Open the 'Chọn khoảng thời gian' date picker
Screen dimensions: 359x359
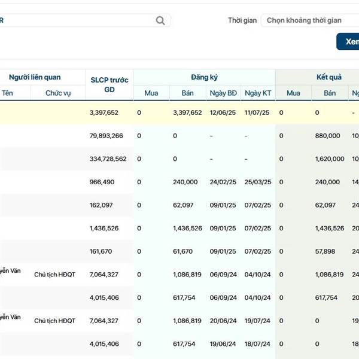click(x=310, y=20)
